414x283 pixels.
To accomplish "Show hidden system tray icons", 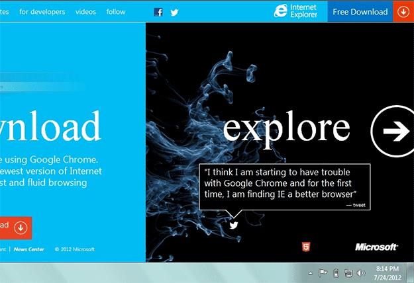I will (310, 273).
